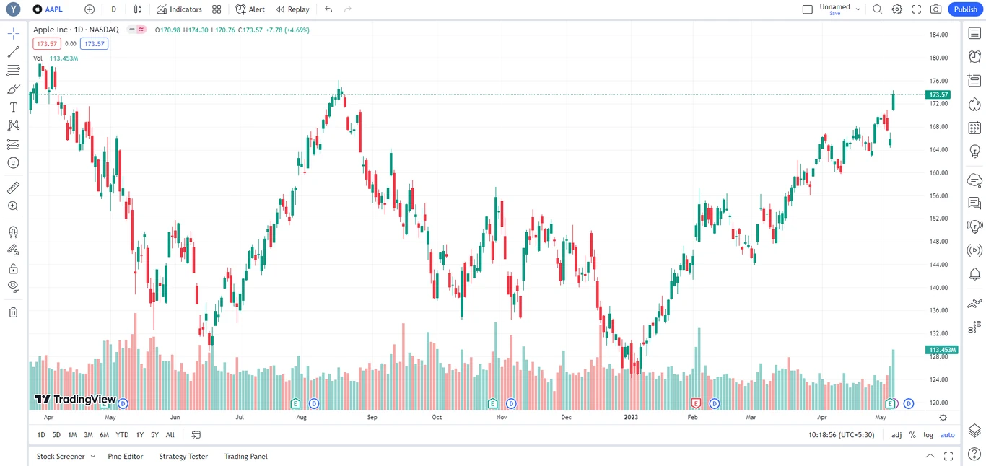The height and width of the screenshot is (466, 986).
Task: Toggle auto scale mode
Action: (x=947, y=435)
